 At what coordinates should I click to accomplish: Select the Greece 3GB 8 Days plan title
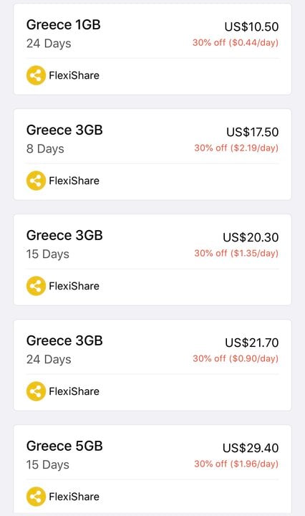tap(64, 130)
